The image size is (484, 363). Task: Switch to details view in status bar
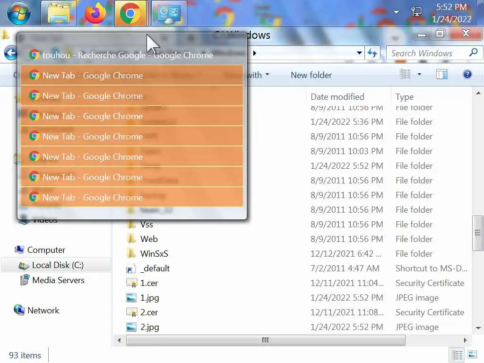[x=457, y=355]
